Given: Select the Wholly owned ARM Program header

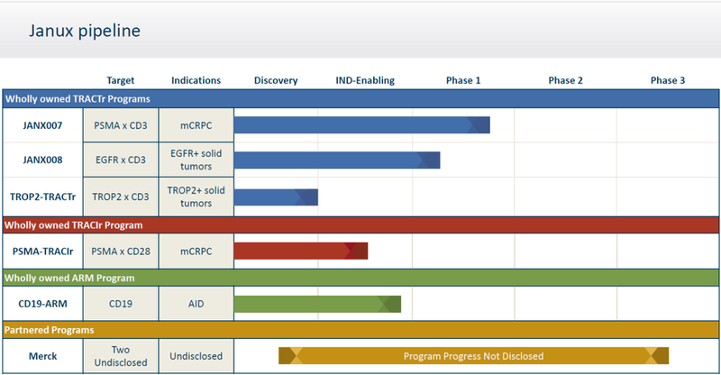Looking at the screenshot, I should point(360,278).
